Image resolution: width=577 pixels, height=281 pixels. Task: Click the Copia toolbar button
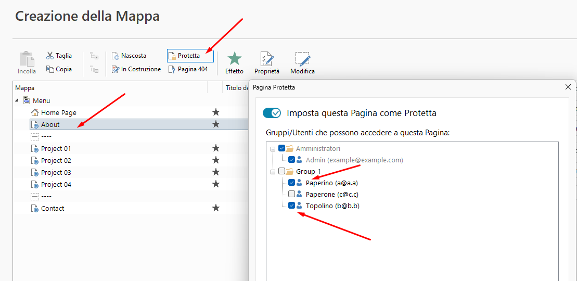(x=59, y=69)
